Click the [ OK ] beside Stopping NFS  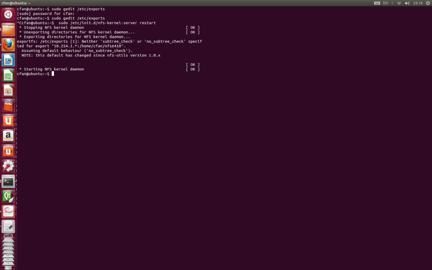[192, 27]
